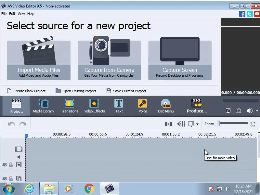Click the redo arrow
Screen dimensions: 260x195
tap(23, 124)
